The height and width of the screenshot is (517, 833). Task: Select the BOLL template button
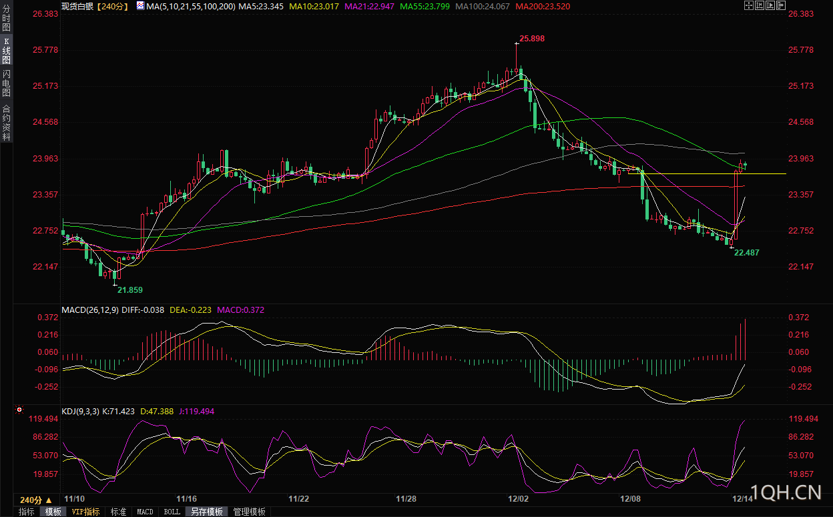(x=172, y=512)
